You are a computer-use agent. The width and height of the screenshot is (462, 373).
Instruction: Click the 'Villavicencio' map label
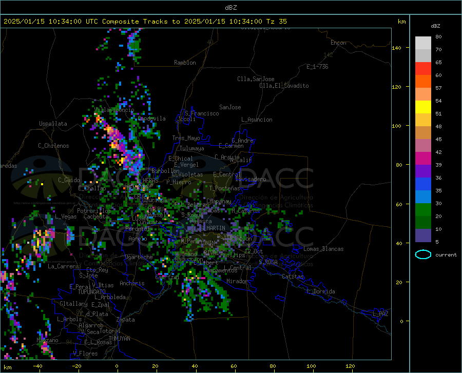point(114,110)
